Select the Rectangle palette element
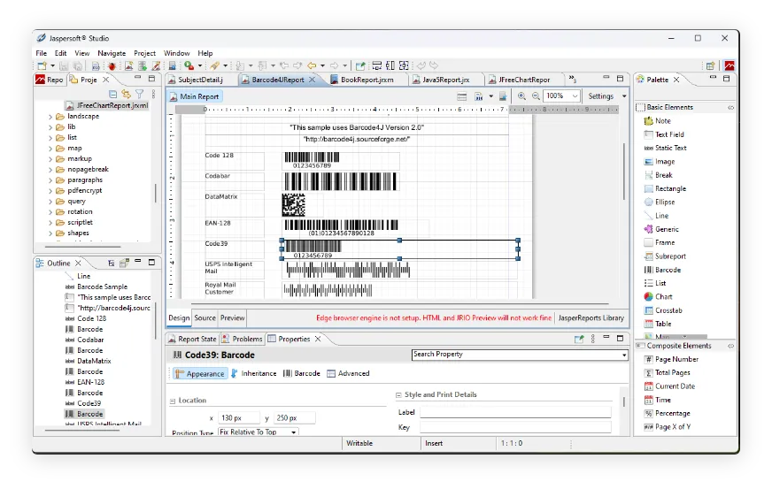 coord(665,188)
